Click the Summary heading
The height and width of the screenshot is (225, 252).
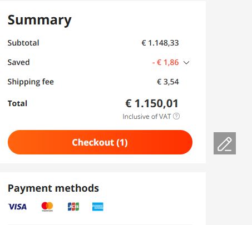pyautogui.click(x=39, y=20)
